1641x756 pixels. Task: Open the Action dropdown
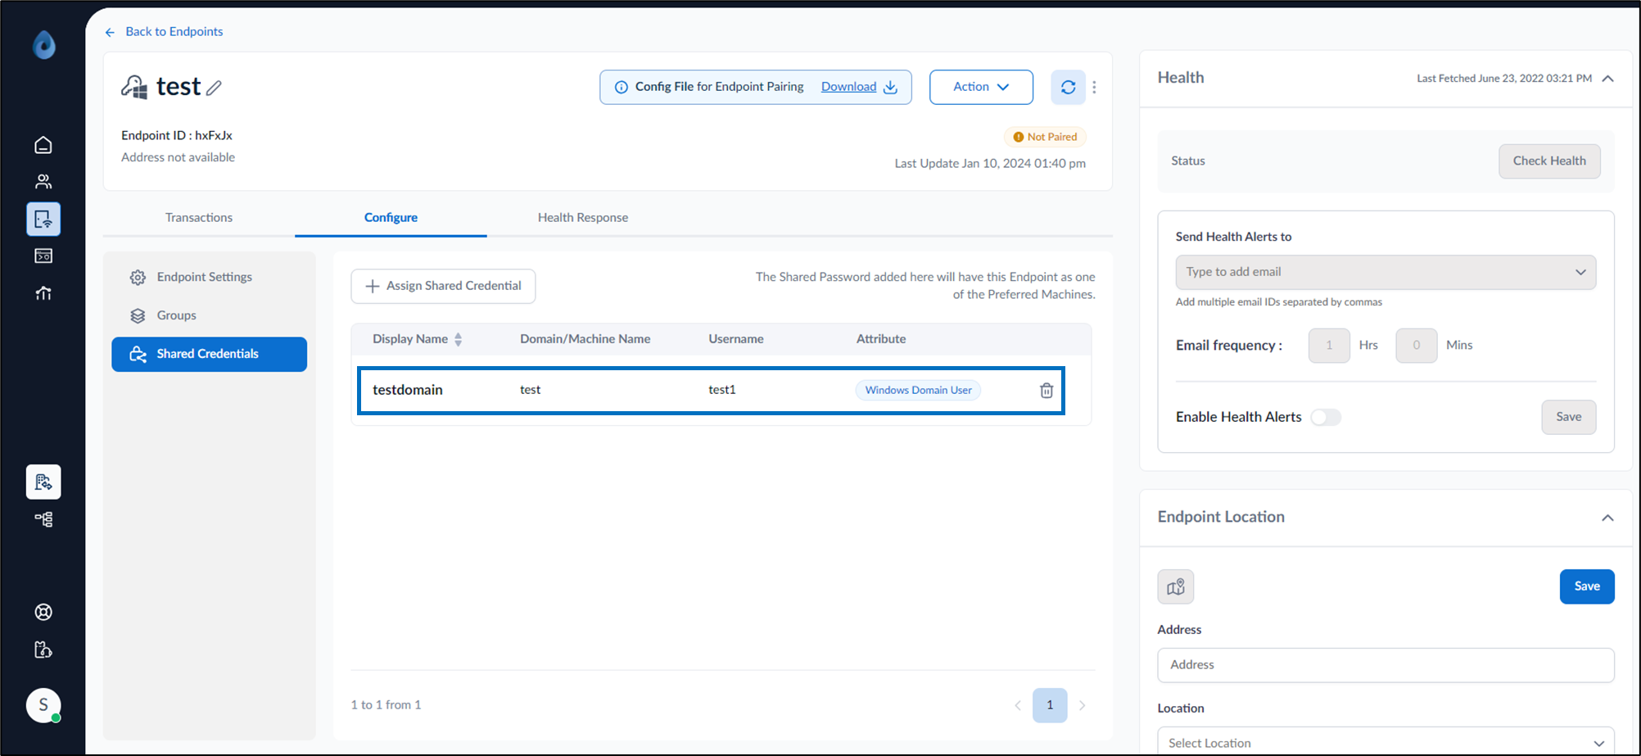click(981, 87)
